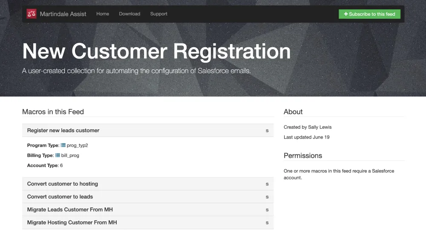Expand the Convert customer to leads macro

(60, 197)
